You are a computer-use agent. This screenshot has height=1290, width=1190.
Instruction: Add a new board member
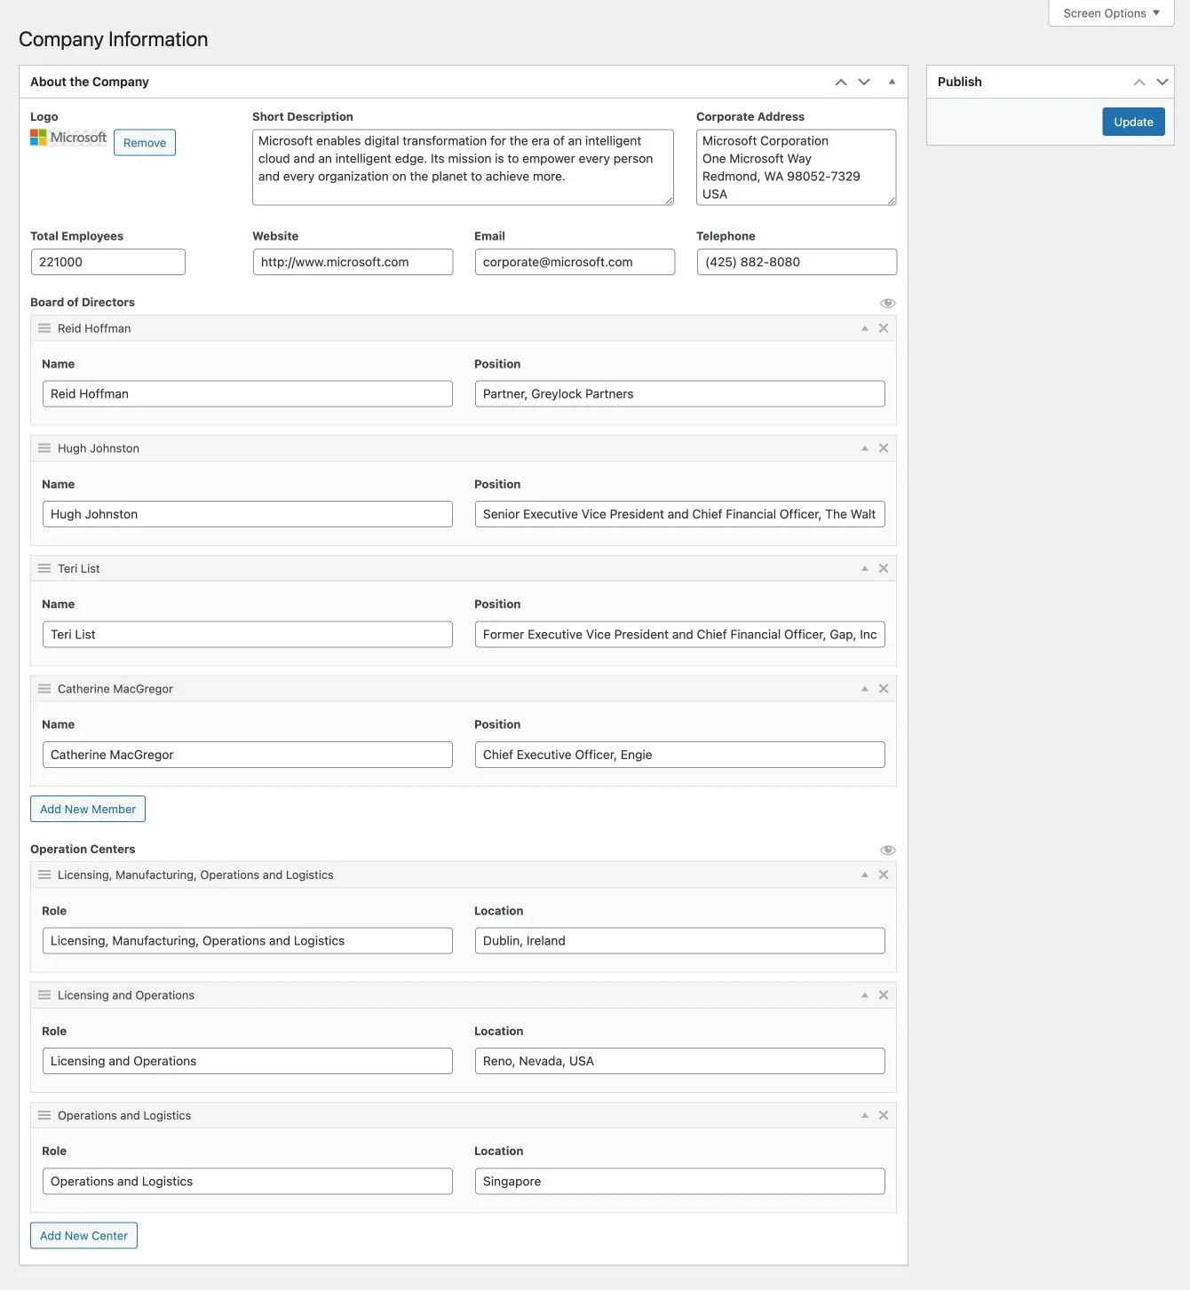pos(88,809)
